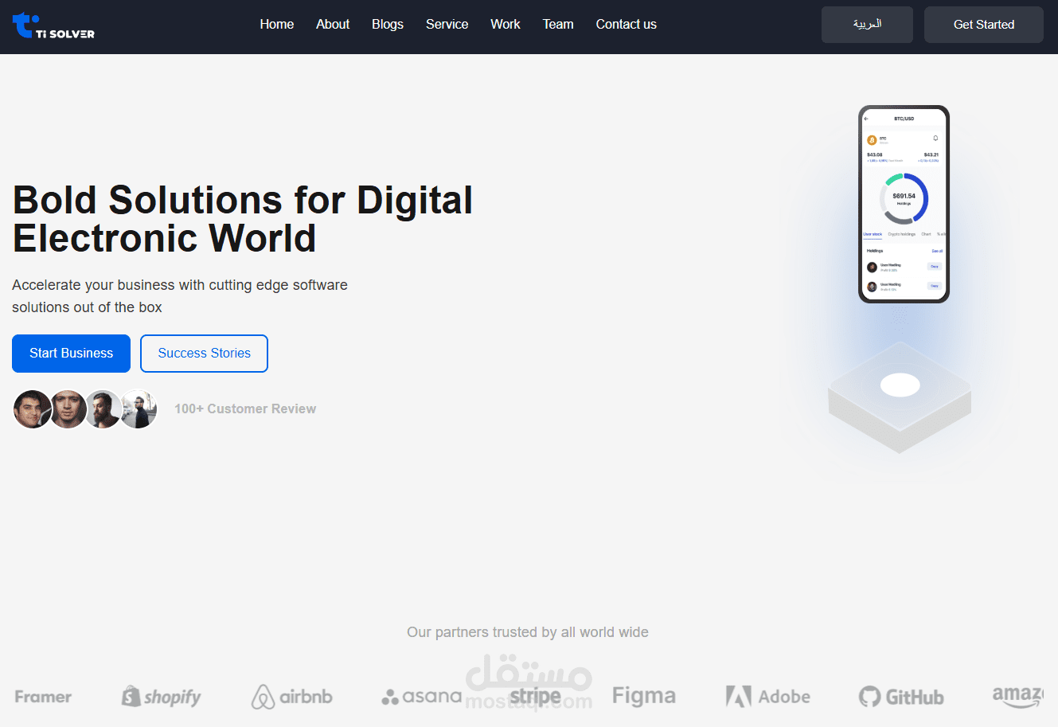The height and width of the screenshot is (727, 1058).
Task: Click the Start Business button
Action: (71, 354)
